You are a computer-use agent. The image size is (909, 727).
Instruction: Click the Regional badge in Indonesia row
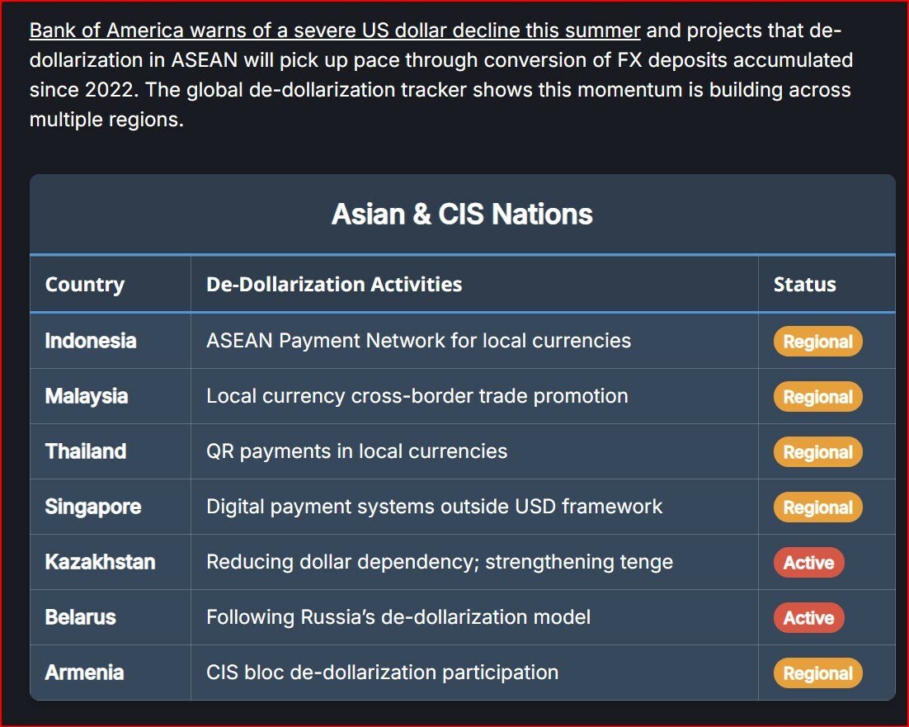click(817, 342)
